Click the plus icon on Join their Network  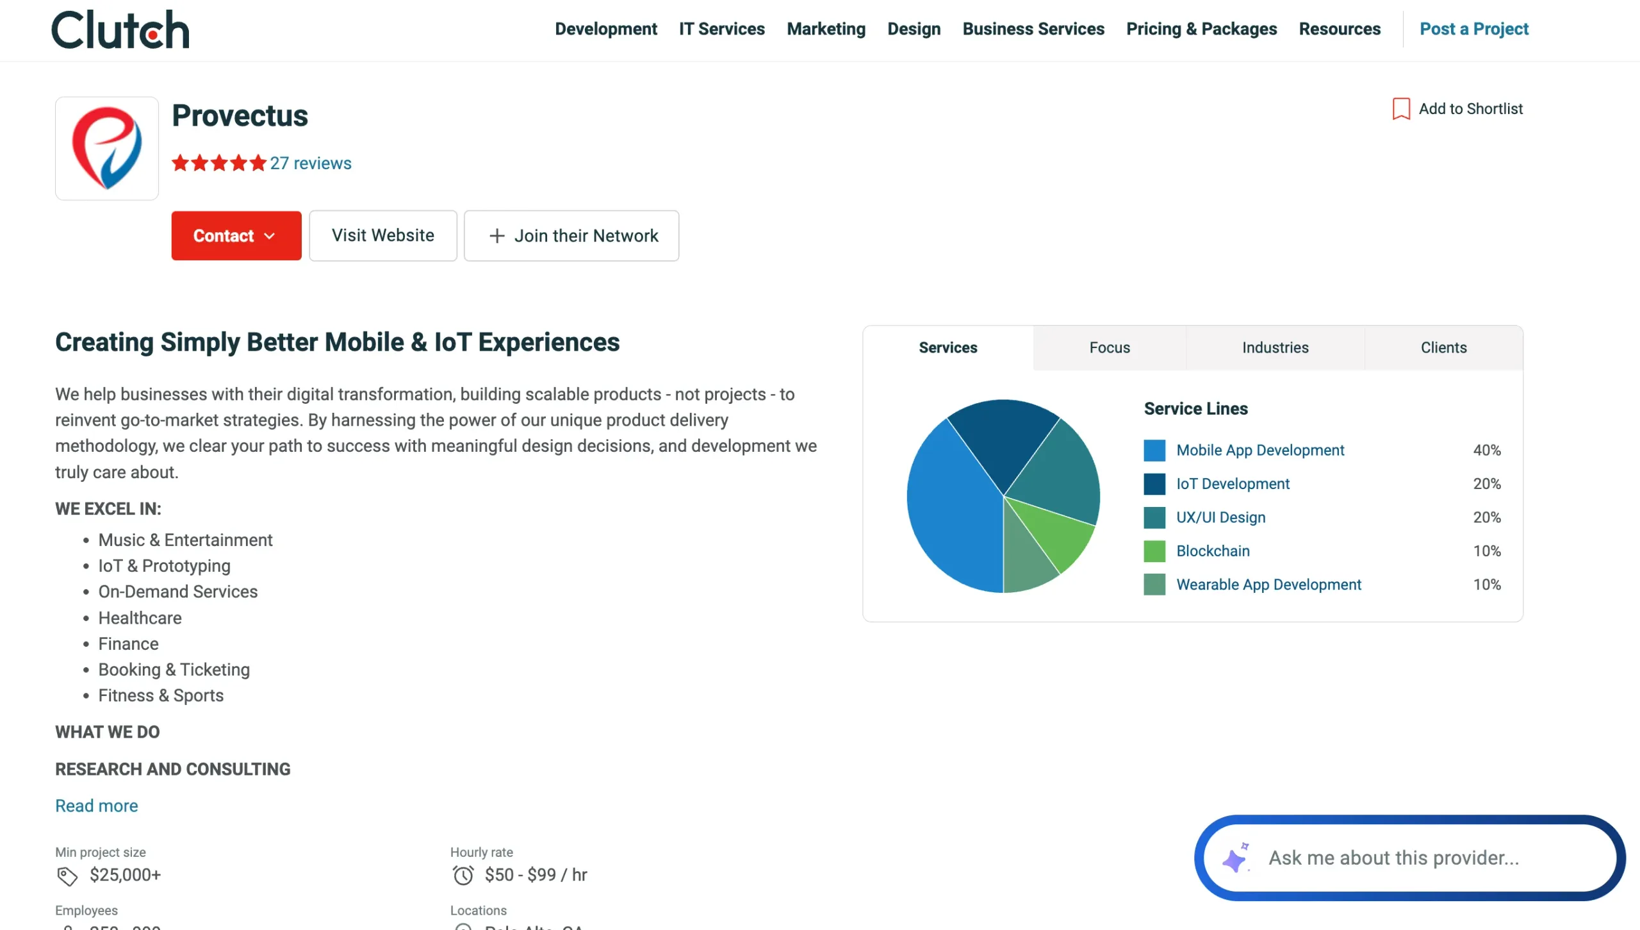click(496, 236)
